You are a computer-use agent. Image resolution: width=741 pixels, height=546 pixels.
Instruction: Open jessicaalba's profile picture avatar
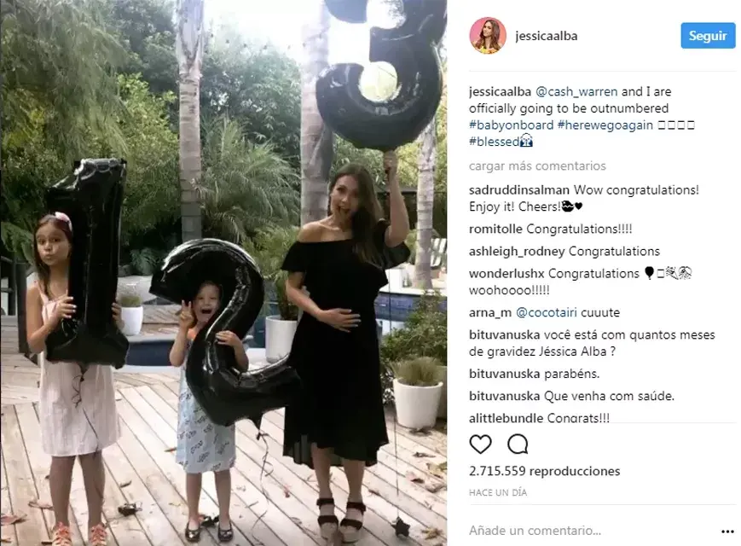487,36
